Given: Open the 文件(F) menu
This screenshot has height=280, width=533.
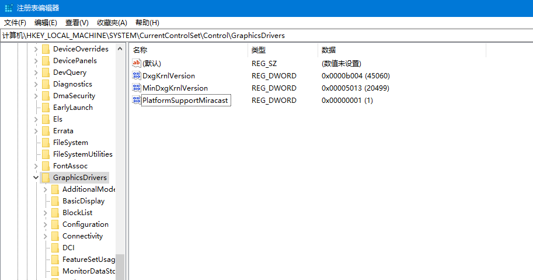Looking at the screenshot, I should (x=15, y=23).
